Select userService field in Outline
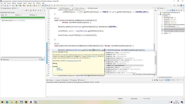The height and width of the screenshot is (104, 185). tap(169, 23)
